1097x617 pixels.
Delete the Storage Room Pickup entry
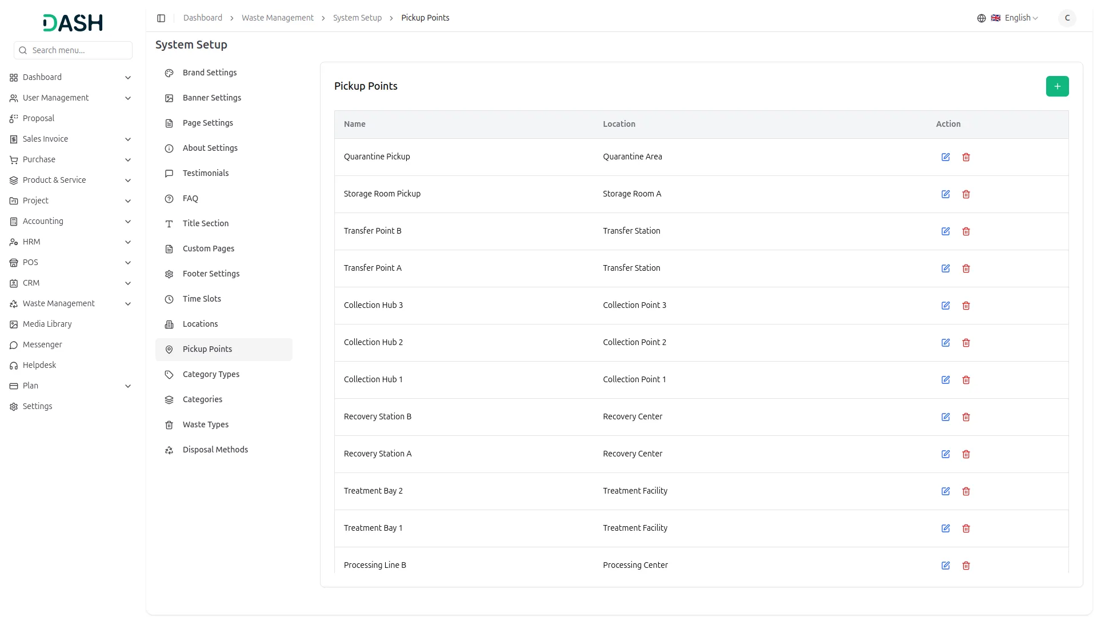(966, 194)
